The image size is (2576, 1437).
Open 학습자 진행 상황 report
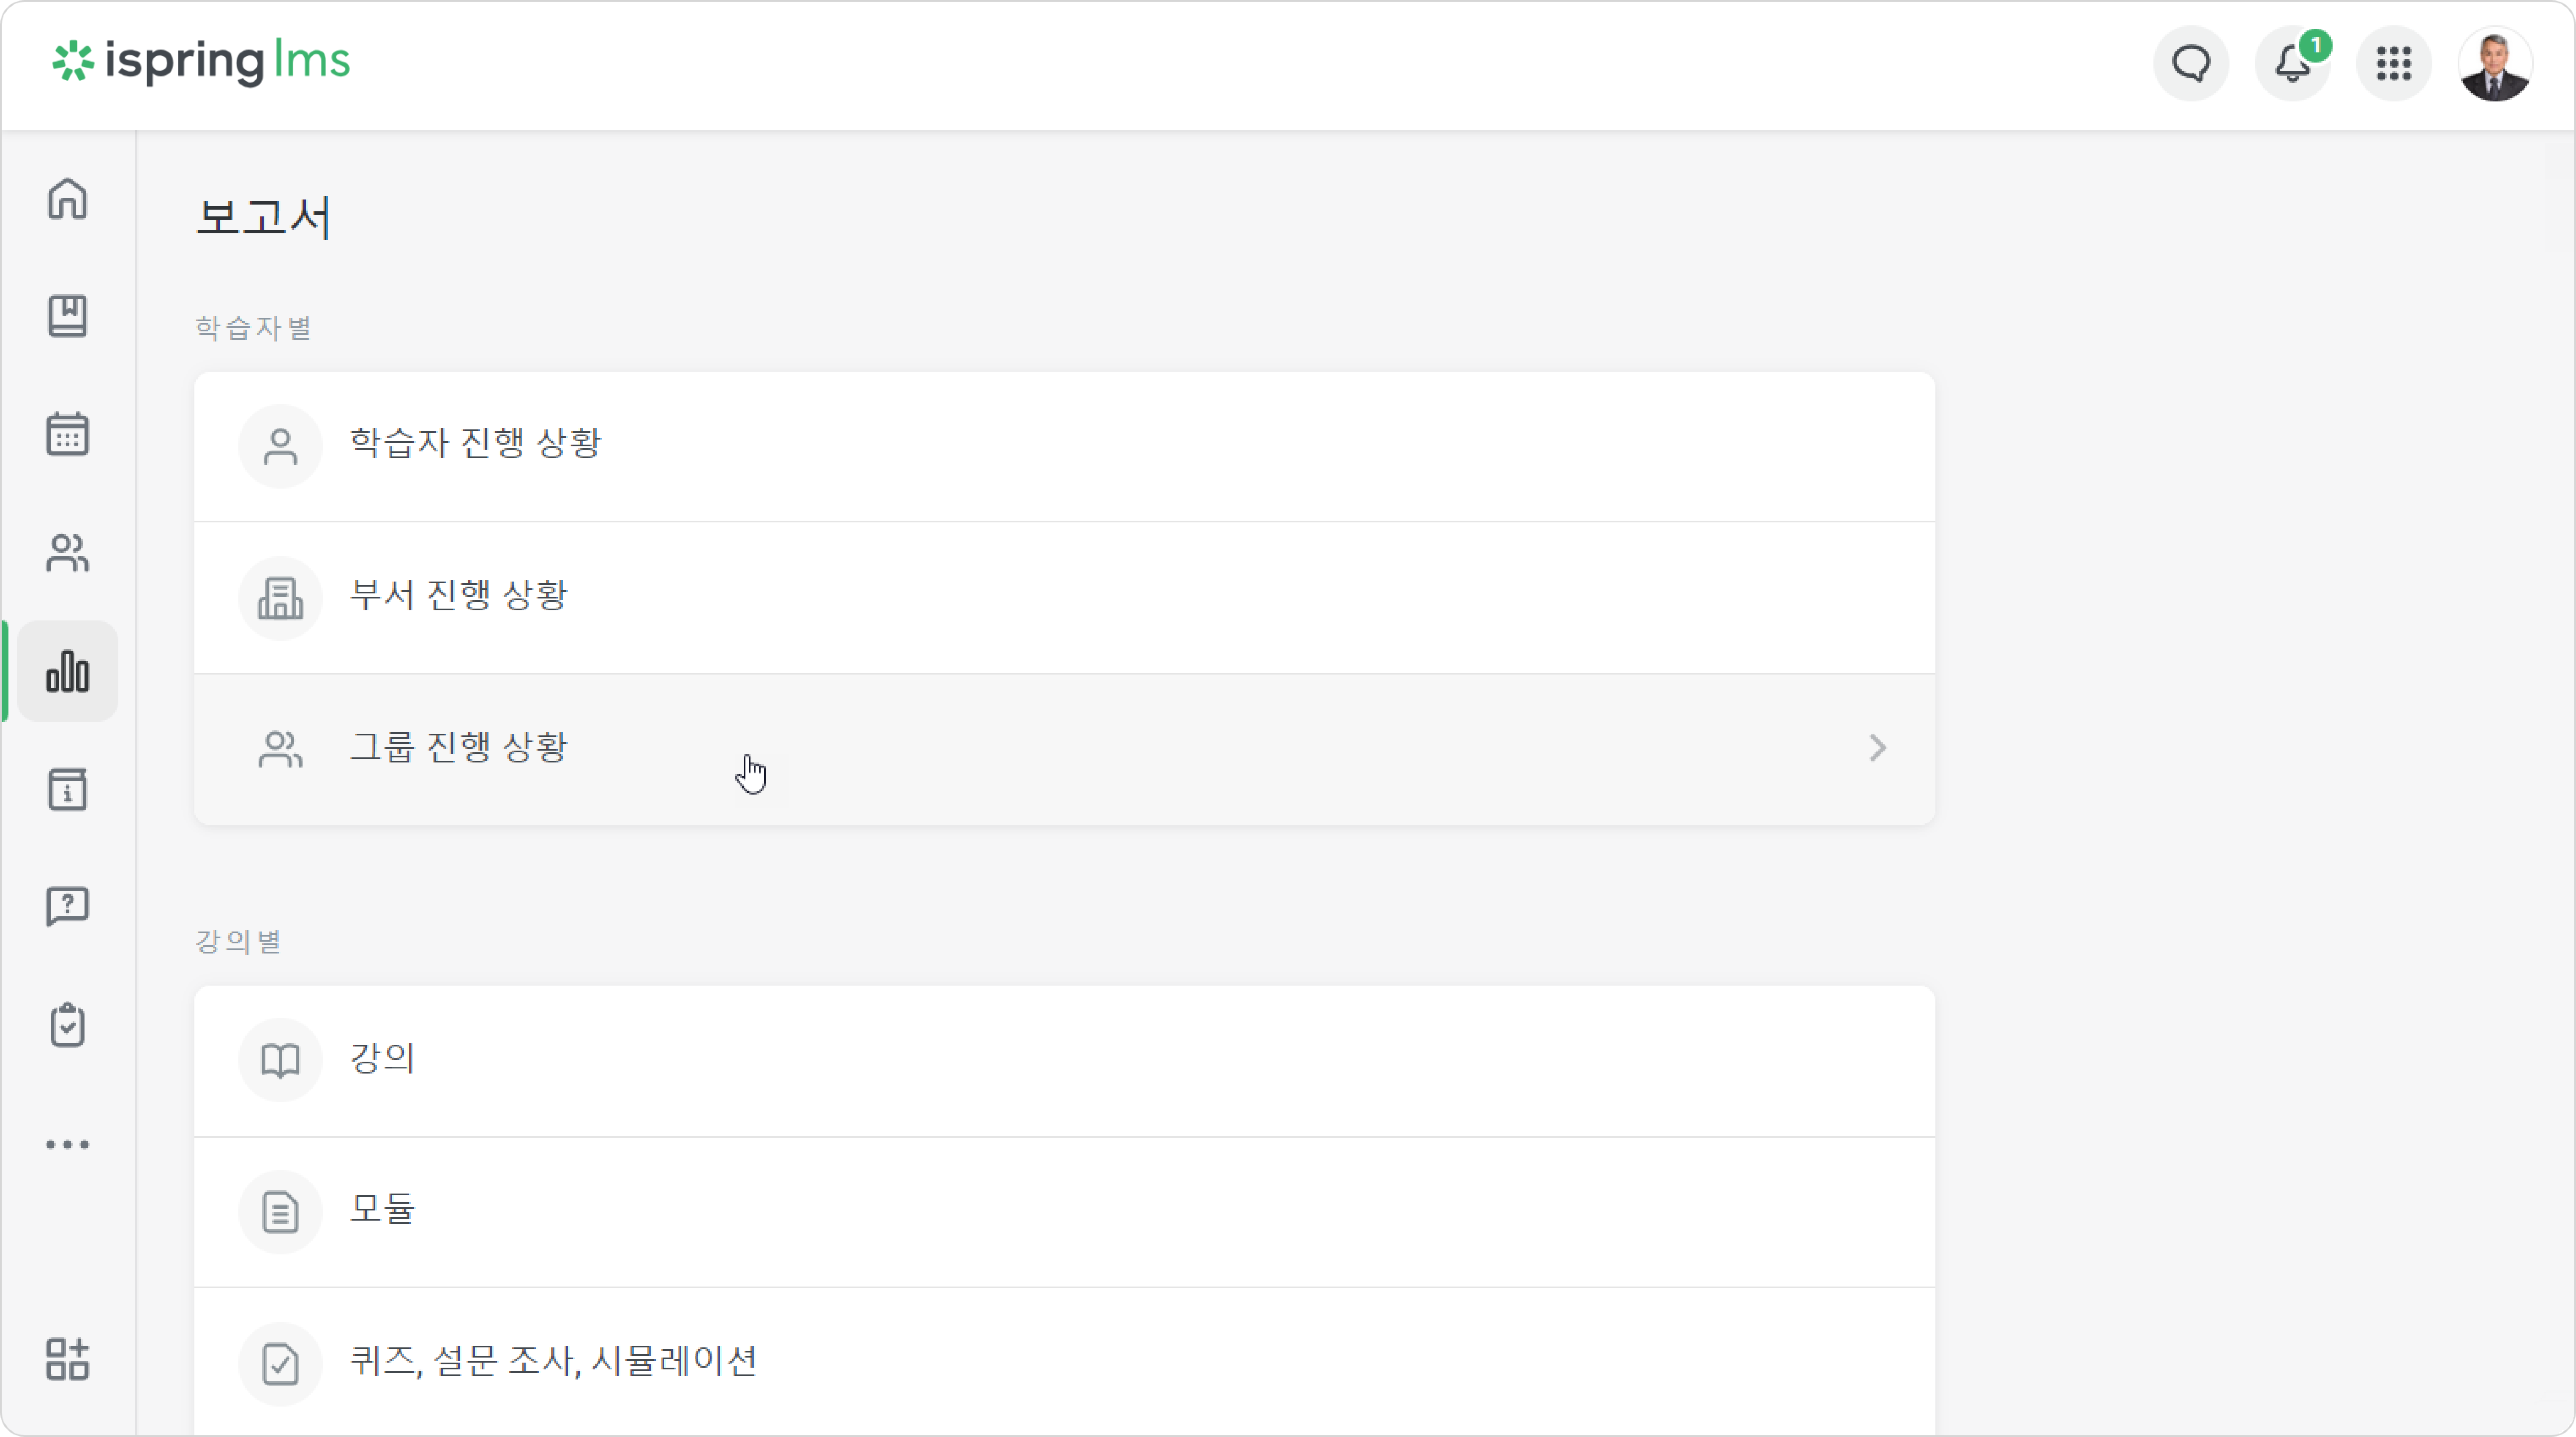1064,446
